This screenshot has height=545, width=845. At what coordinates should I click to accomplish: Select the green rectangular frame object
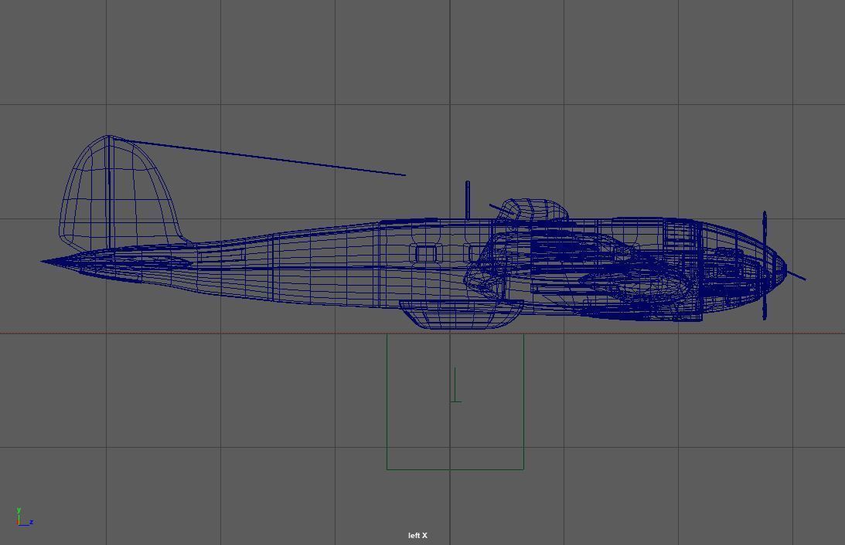click(455, 402)
